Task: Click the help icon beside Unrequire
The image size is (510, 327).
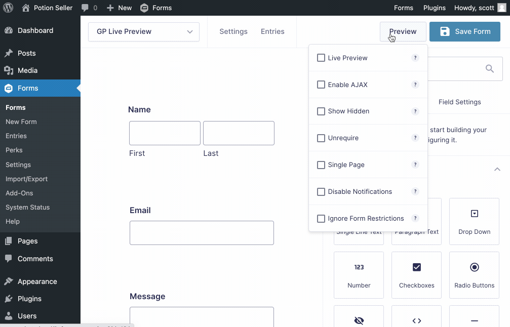Action: [415, 138]
